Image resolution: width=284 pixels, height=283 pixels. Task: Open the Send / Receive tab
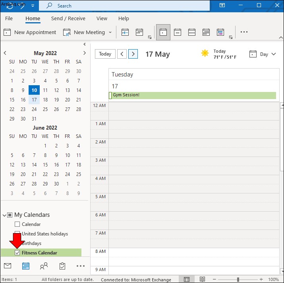coord(68,19)
